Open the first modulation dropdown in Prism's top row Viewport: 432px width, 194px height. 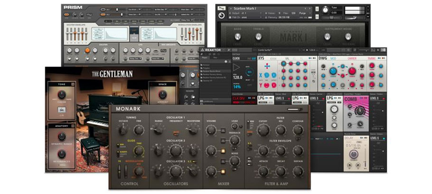[134, 9]
